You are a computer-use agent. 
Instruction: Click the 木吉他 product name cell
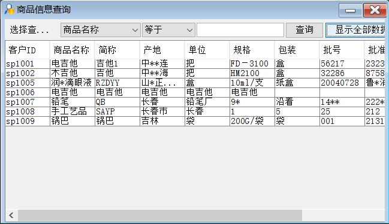tap(72, 73)
